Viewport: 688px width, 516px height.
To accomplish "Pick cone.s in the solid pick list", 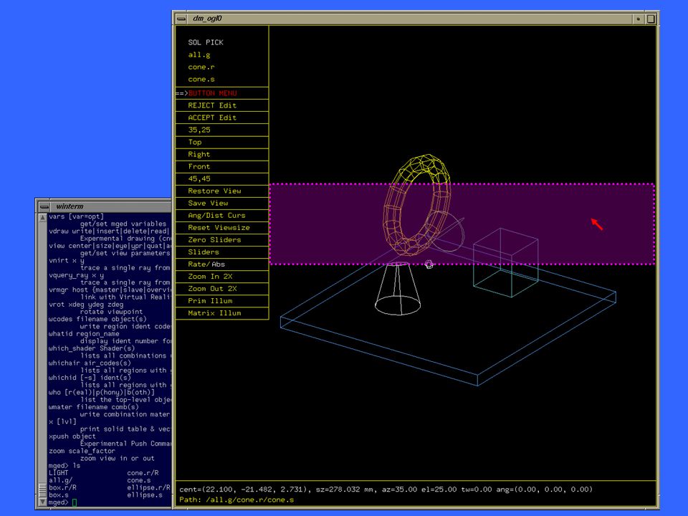I will [x=201, y=80].
